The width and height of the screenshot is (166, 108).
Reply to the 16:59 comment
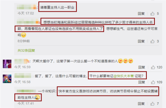[x=142, y=67]
